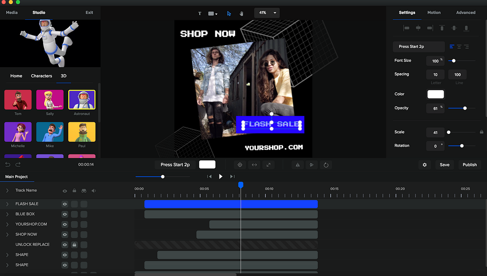
Task: Switch to the Motion tab
Action: point(434,12)
